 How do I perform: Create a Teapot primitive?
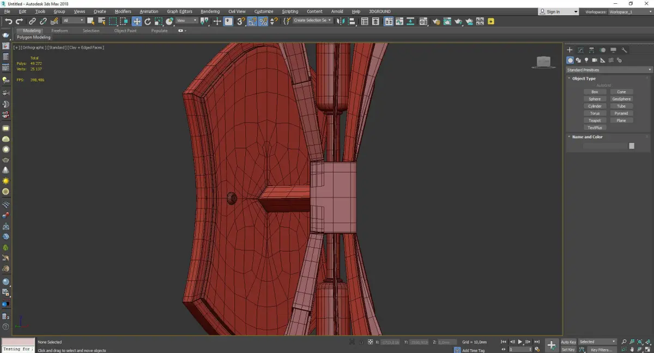click(595, 121)
